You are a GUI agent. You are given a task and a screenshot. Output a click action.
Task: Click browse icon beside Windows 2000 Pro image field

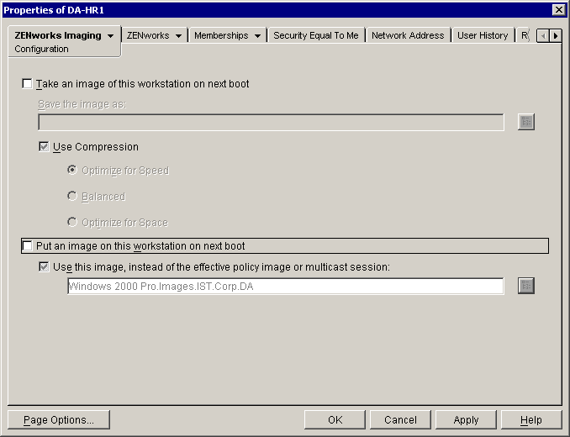525,286
